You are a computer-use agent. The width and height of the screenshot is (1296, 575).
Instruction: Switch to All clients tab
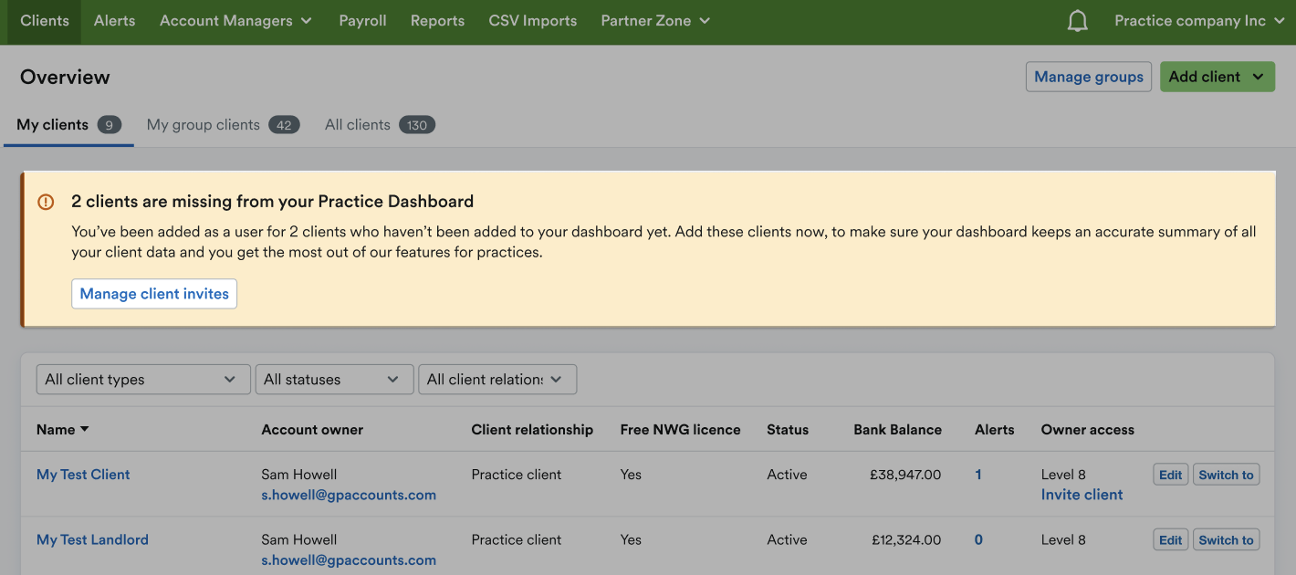click(380, 125)
